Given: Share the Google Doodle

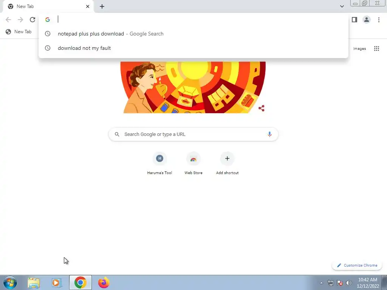Looking at the screenshot, I should pyautogui.click(x=262, y=108).
